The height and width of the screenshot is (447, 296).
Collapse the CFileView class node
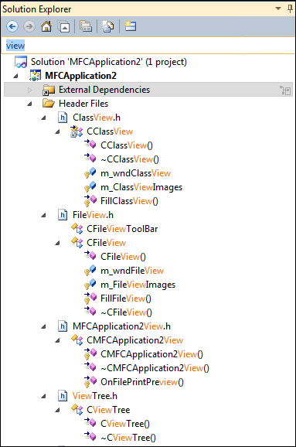tap(57, 243)
